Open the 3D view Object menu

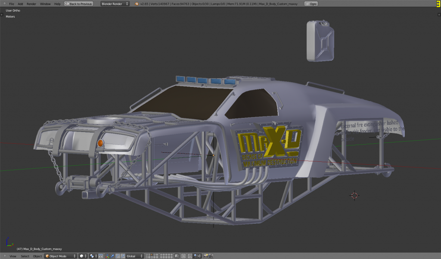[37, 256]
